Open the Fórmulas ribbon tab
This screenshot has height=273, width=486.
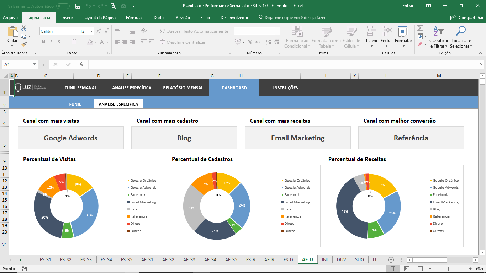[134, 18]
